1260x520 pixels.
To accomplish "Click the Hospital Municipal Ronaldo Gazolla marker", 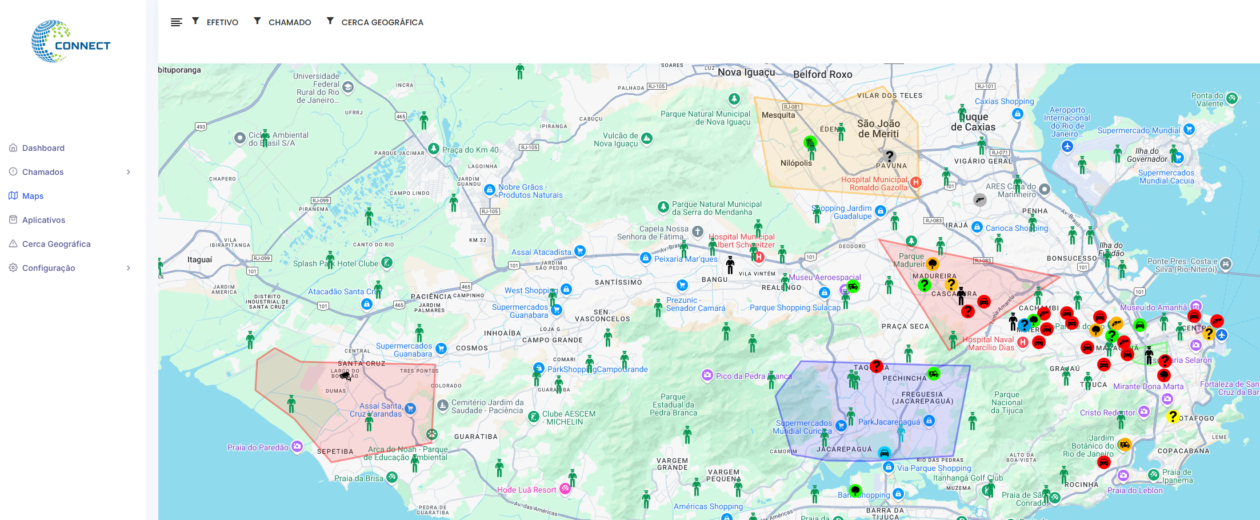I will click(x=916, y=182).
